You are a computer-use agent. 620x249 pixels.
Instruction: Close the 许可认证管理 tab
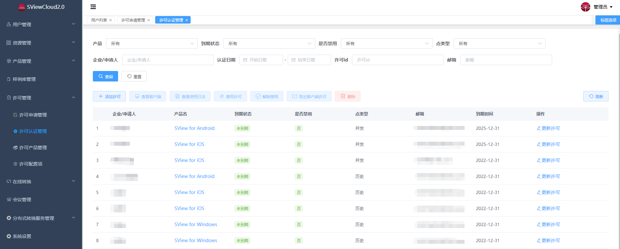click(187, 20)
